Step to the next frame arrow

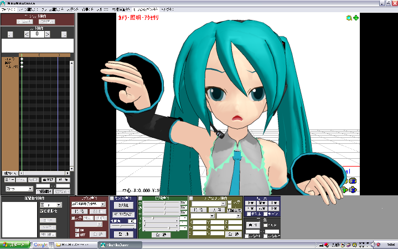pyautogui.click(x=48, y=34)
